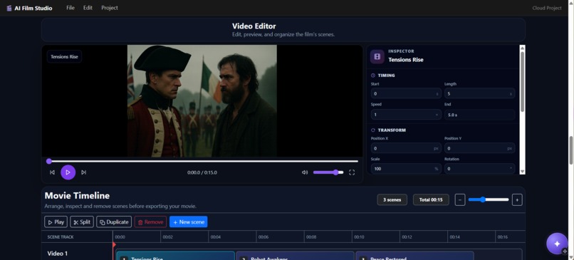Skip to next scene in player
Viewport: 574px width, 260px height.
(x=84, y=172)
